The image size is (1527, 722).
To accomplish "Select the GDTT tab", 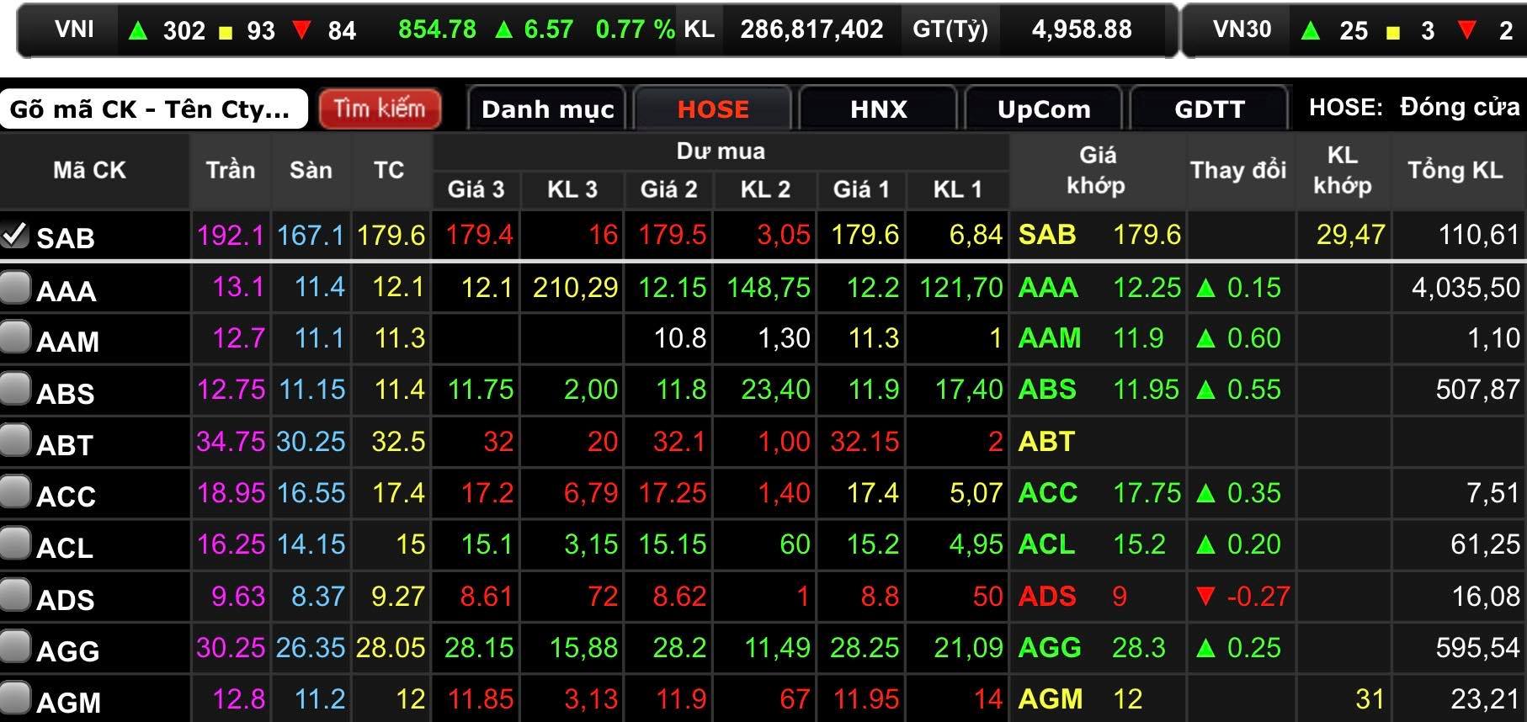I will [1209, 109].
